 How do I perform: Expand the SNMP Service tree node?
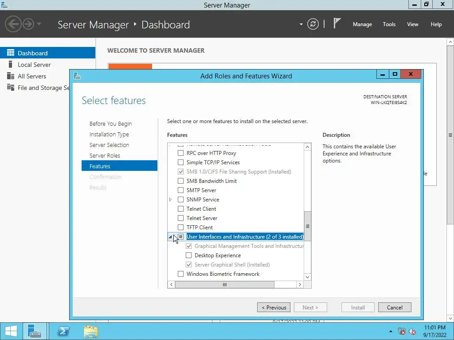coord(170,200)
